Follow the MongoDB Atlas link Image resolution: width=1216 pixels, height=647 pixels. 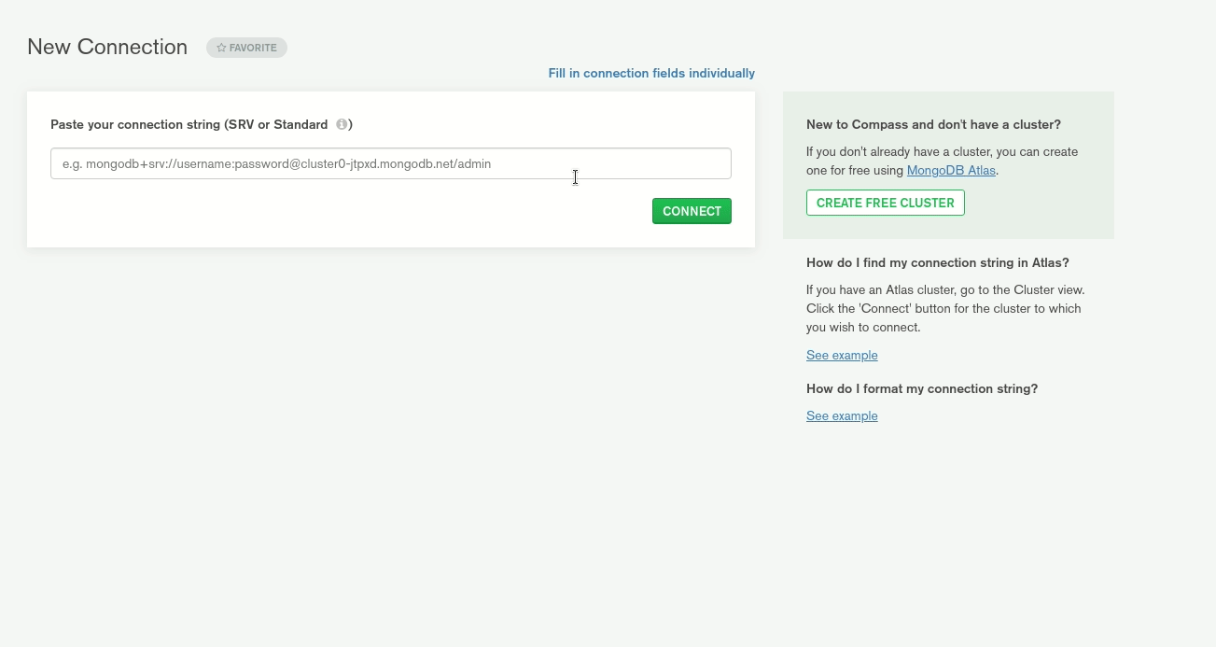click(x=950, y=171)
